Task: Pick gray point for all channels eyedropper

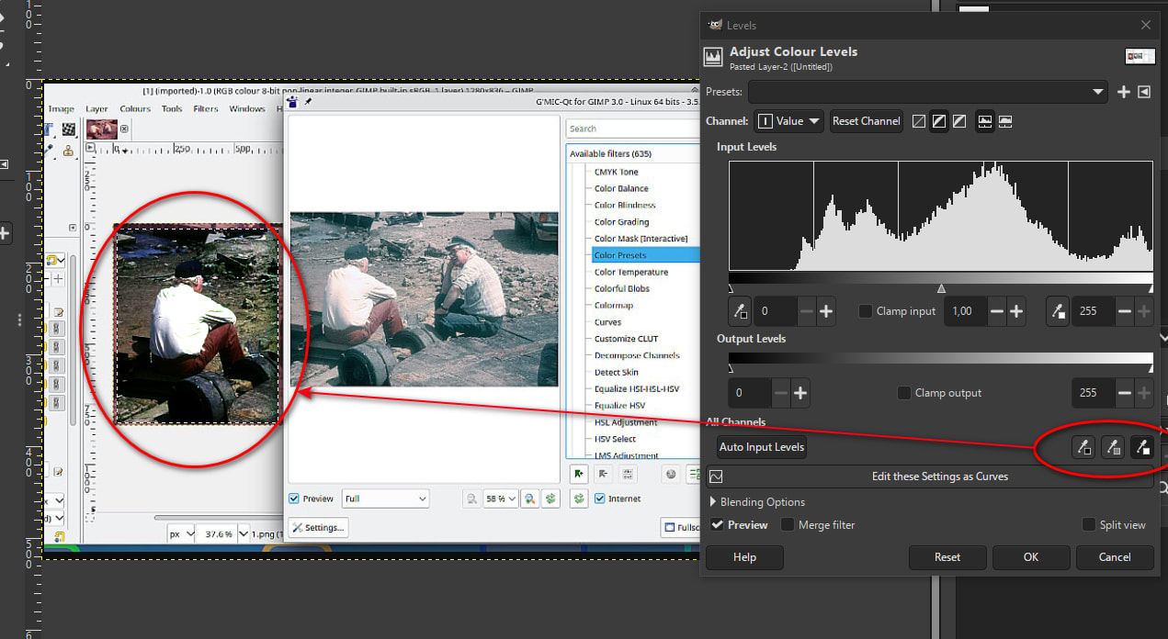Action: (1113, 447)
